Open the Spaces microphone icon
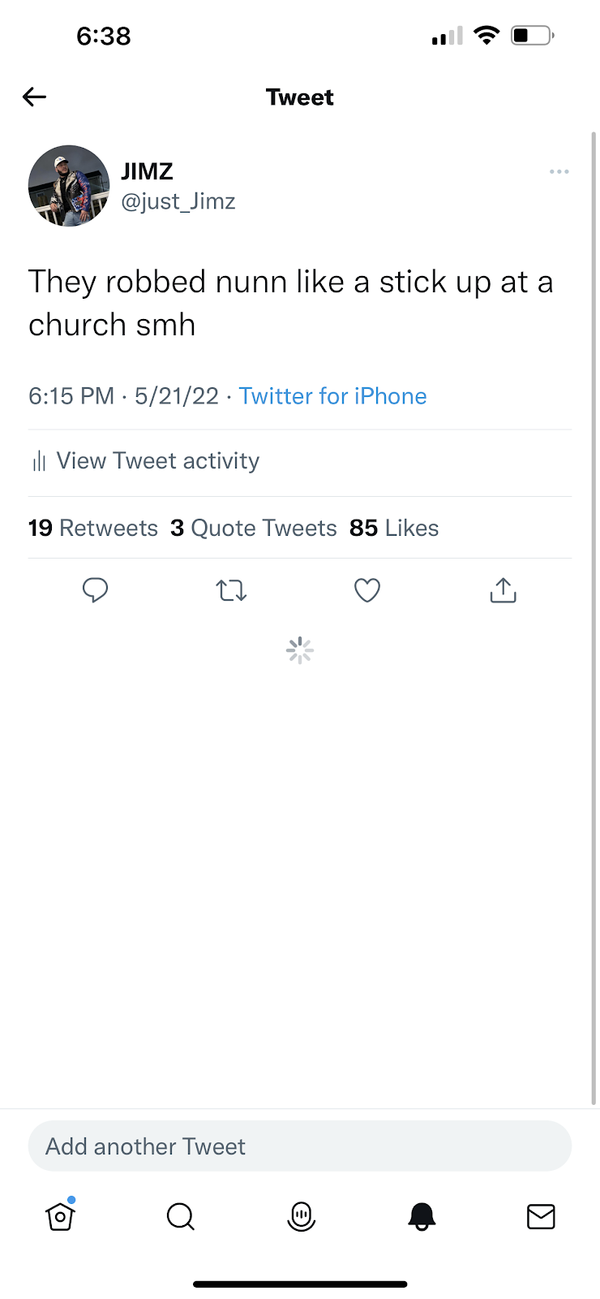This screenshot has width=600, height=1299. [301, 1216]
